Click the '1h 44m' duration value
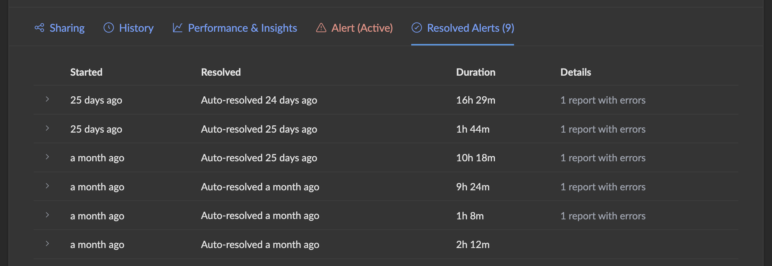772x266 pixels. click(x=473, y=129)
